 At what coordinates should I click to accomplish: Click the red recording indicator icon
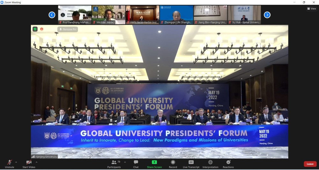pyautogui.click(x=41, y=29)
